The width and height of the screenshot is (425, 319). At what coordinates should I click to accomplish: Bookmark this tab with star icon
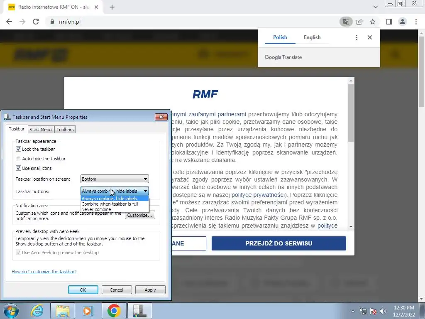[x=373, y=22]
